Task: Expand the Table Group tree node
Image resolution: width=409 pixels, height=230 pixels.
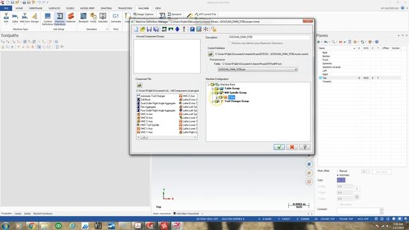Action: click(213, 89)
